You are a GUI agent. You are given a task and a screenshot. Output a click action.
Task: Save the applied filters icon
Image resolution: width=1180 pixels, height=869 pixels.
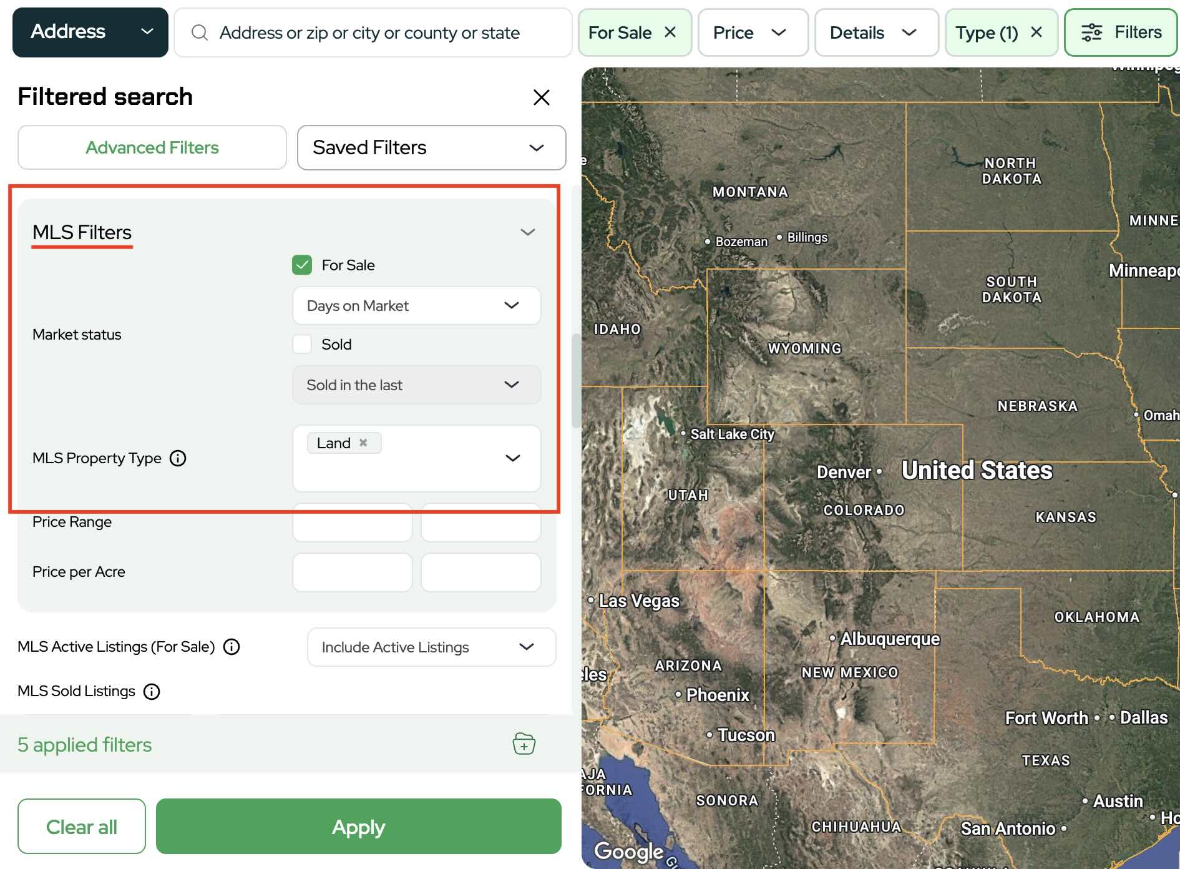tap(524, 744)
